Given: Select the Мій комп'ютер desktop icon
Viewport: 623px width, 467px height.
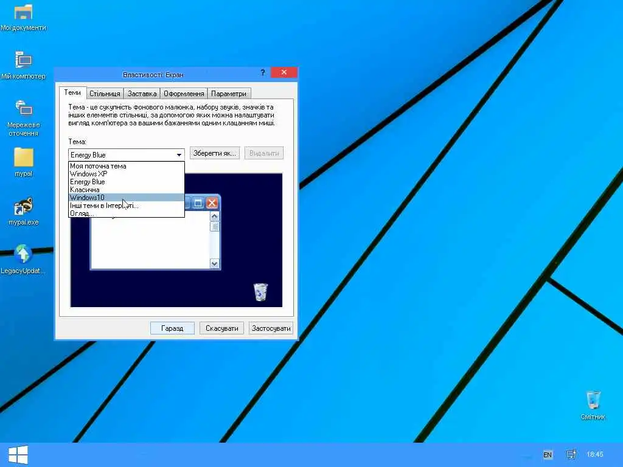Looking at the screenshot, I should pos(24,66).
